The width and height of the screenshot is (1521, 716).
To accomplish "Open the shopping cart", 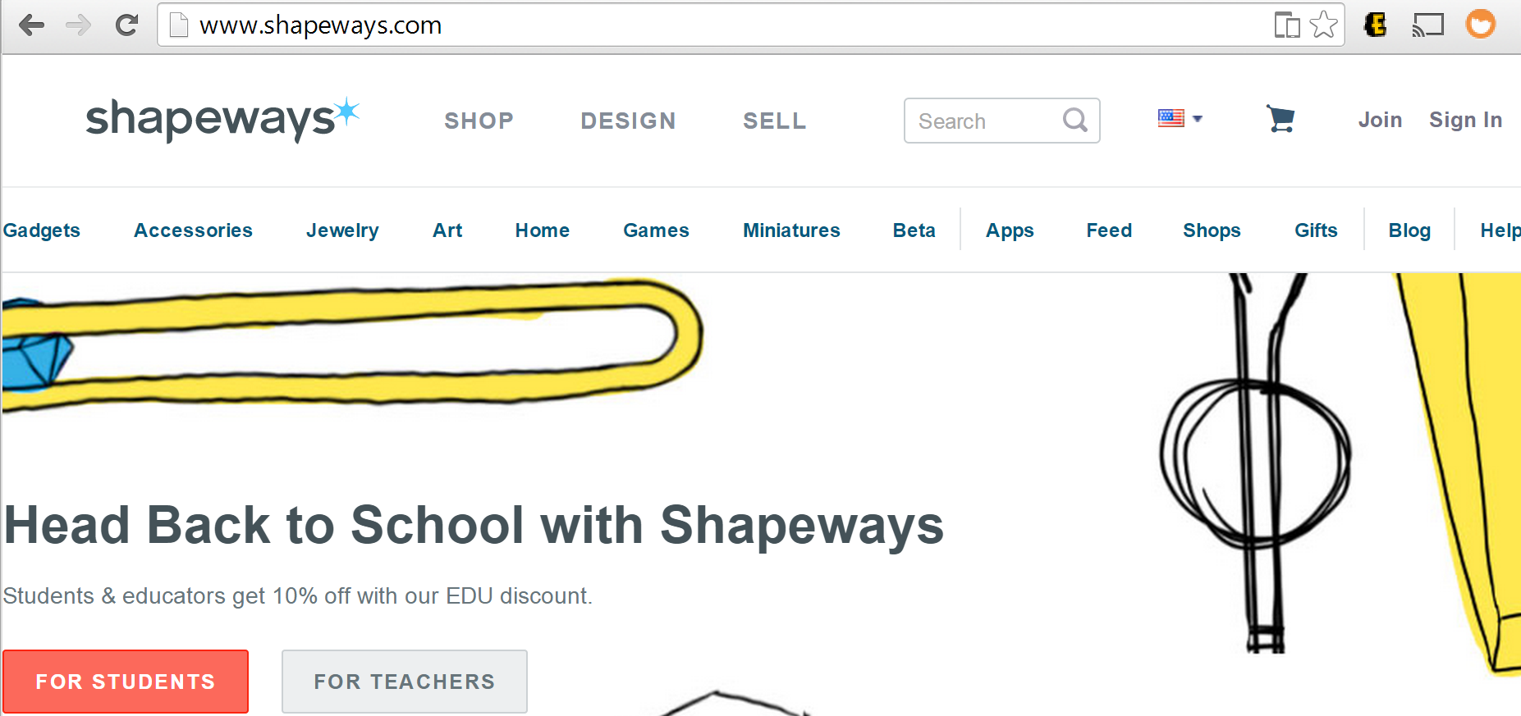I will click(1280, 119).
